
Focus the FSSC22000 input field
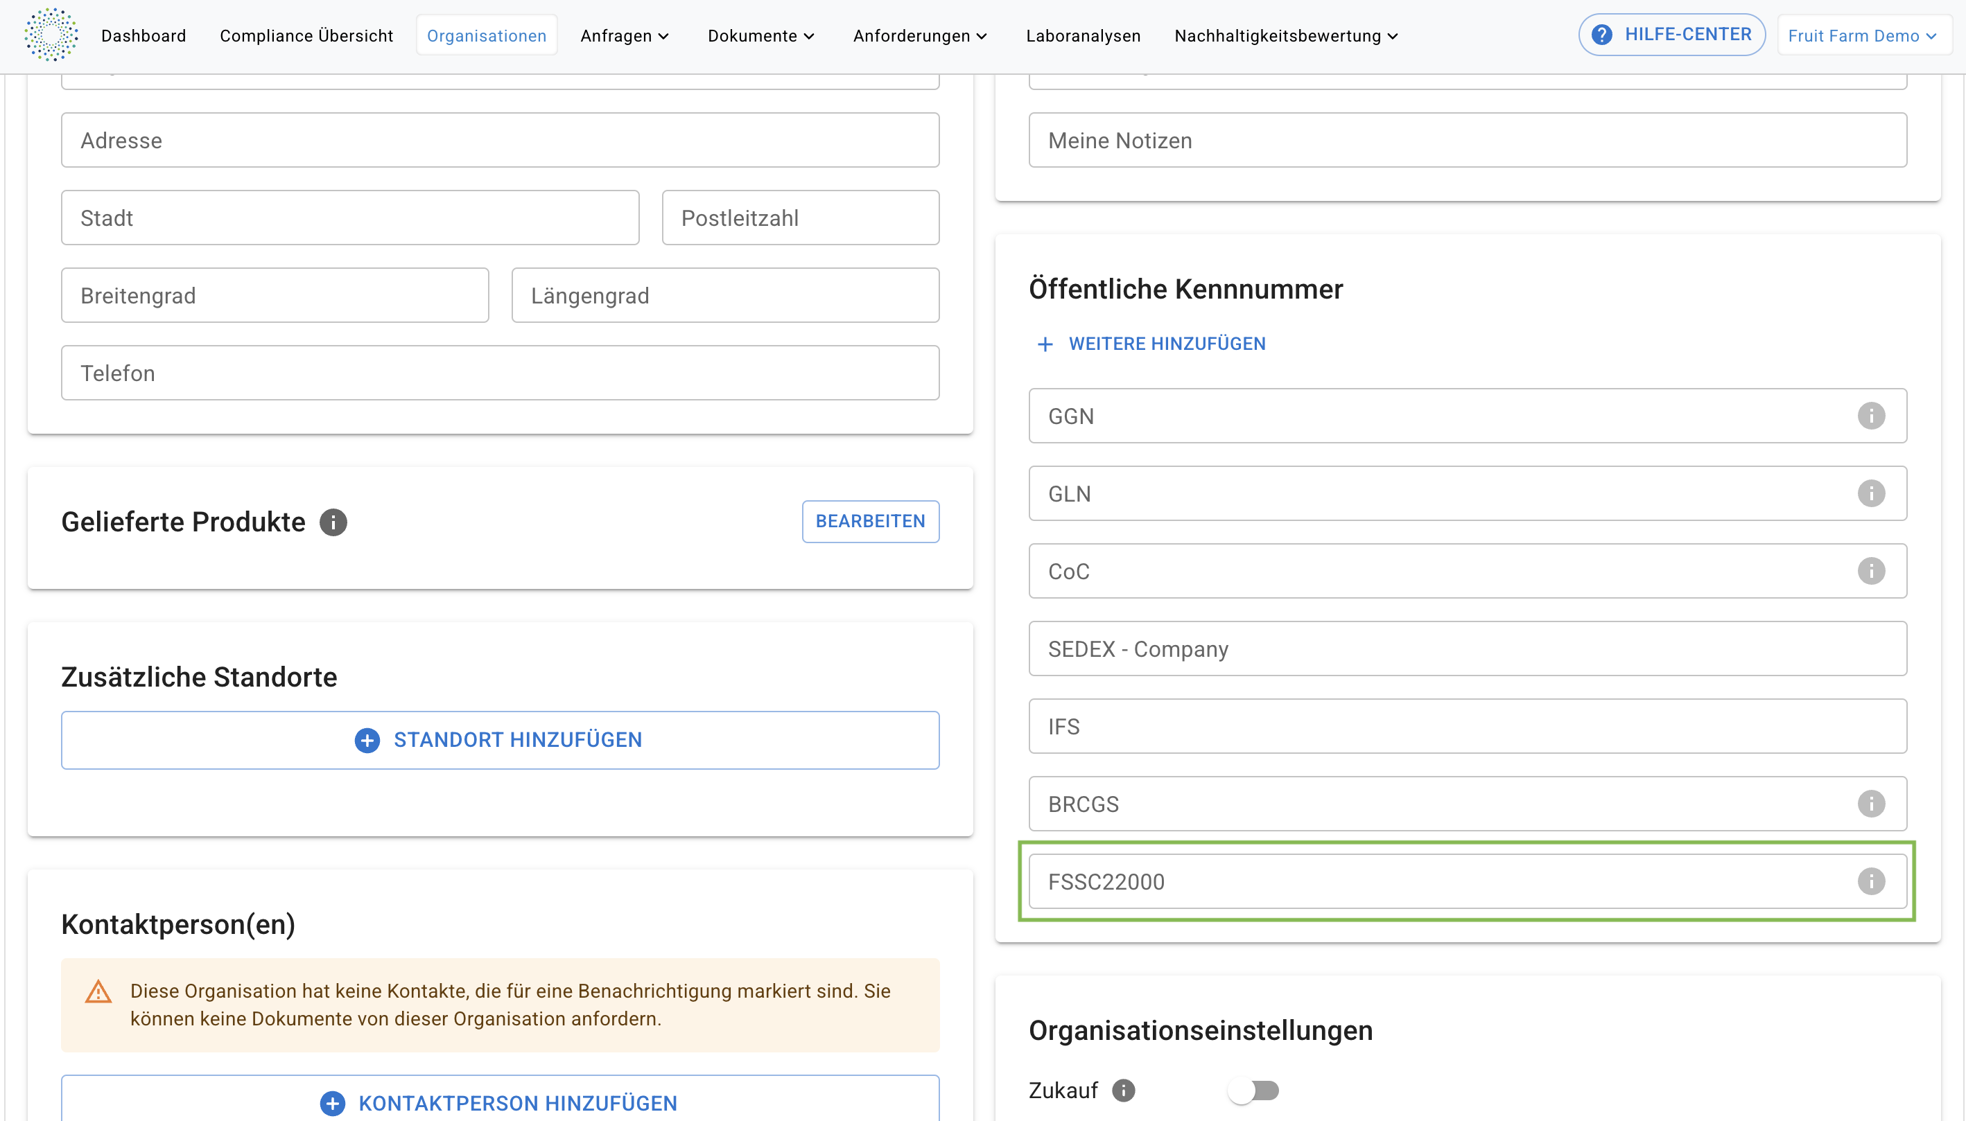[1468, 881]
